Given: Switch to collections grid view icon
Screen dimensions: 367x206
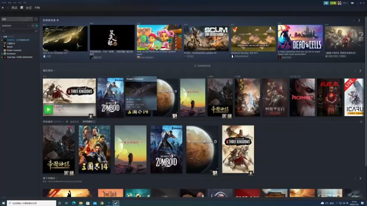Looking at the screenshot, I should point(36,19).
